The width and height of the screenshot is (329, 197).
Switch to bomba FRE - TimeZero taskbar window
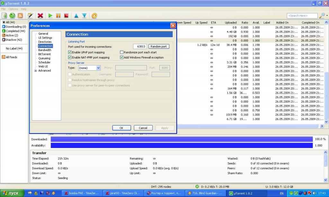[82, 193]
